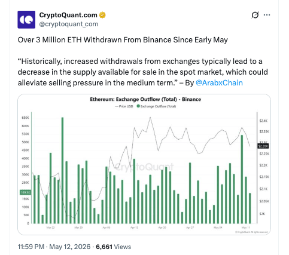
Task: Click the $2.28K black price label
Action: 263,146
